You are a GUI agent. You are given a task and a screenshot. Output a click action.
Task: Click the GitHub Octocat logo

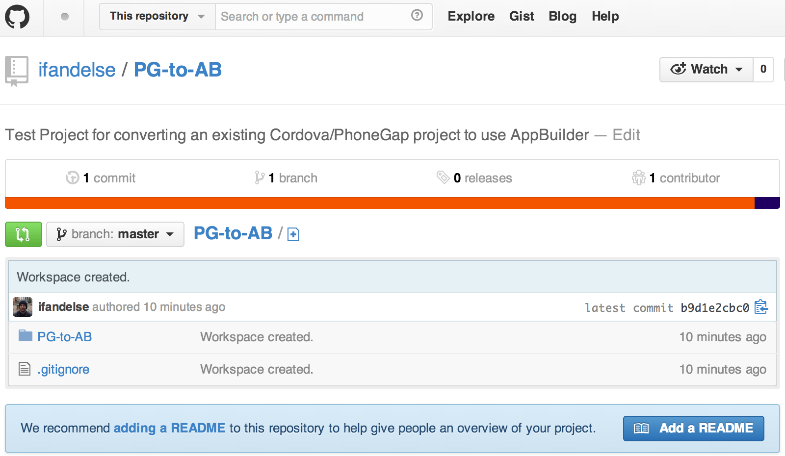coord(17,17)
